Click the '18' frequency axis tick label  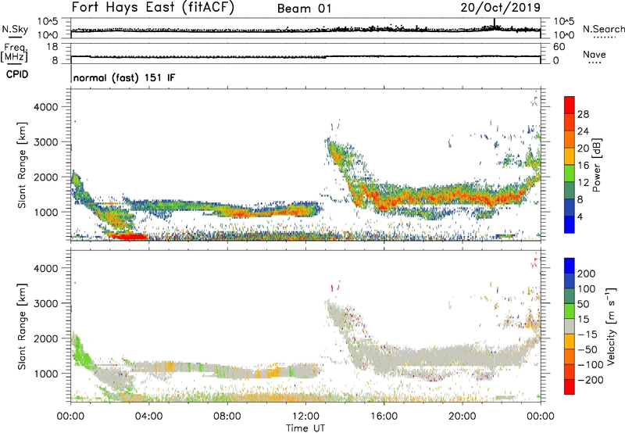52,47
